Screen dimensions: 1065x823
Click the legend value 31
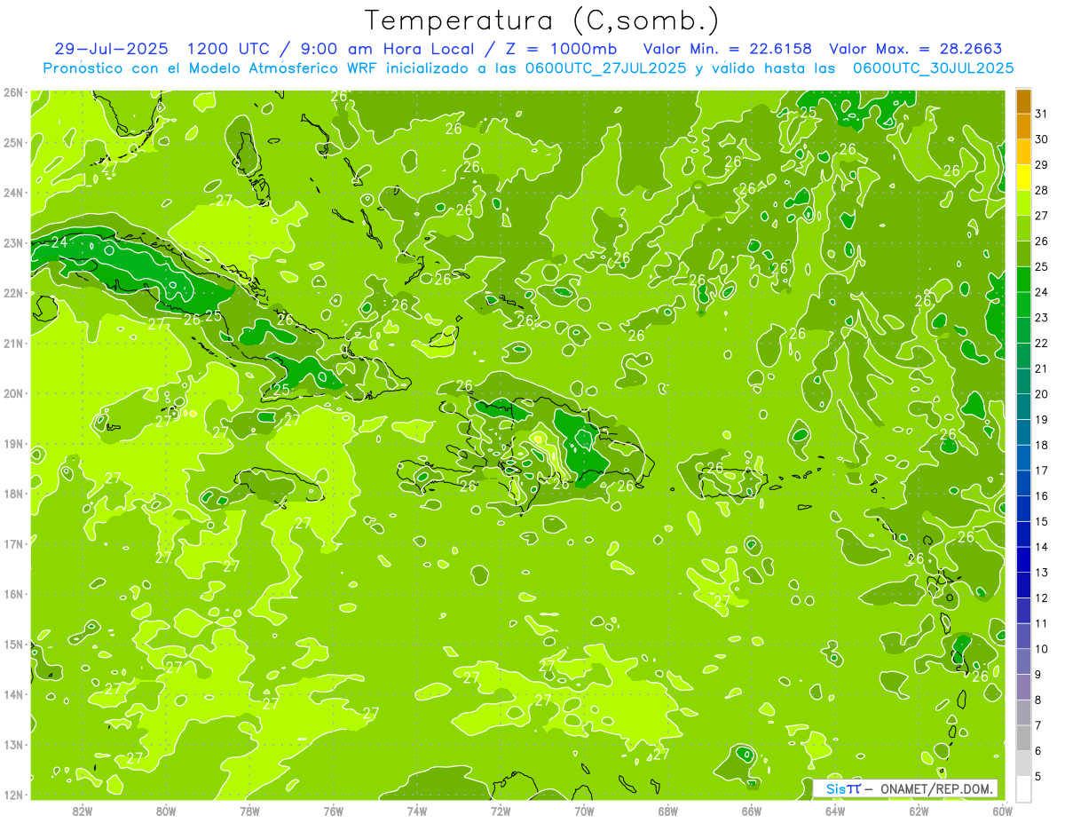pyautogui.click(x=1041, y=114)
